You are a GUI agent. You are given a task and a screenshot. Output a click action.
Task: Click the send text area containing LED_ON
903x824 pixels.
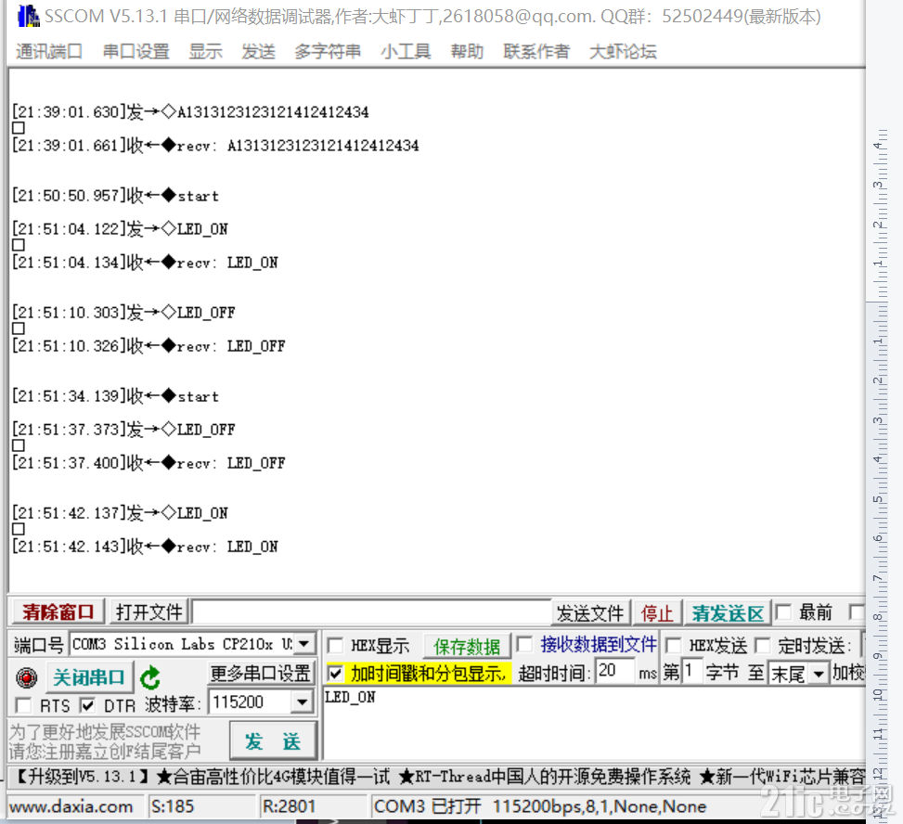coord(594,723)
